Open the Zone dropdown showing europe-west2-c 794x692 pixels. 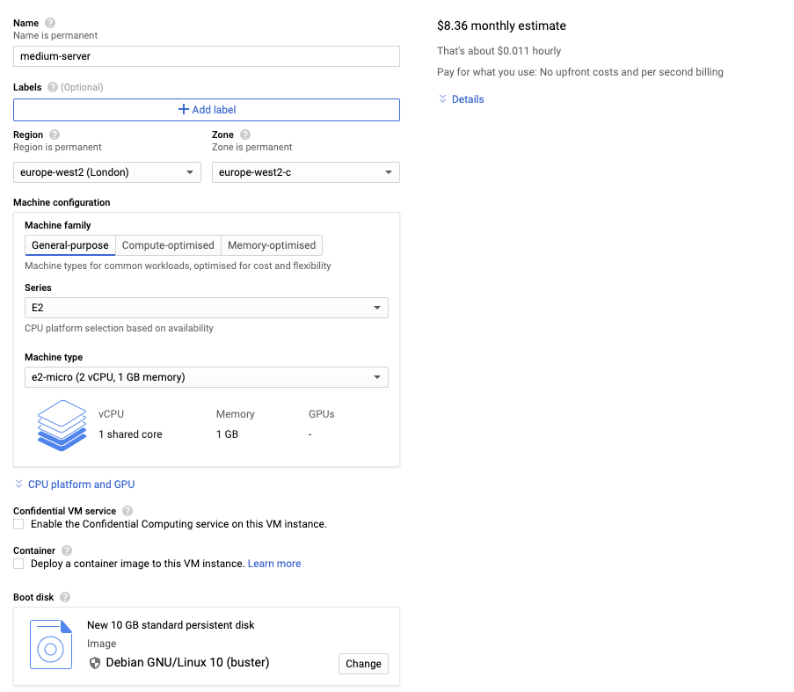[x=306, y=172]
